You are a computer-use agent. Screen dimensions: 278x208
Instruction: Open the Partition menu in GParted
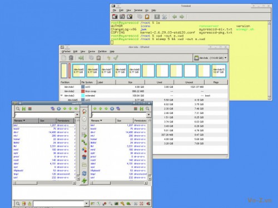[x=102, y=51]
